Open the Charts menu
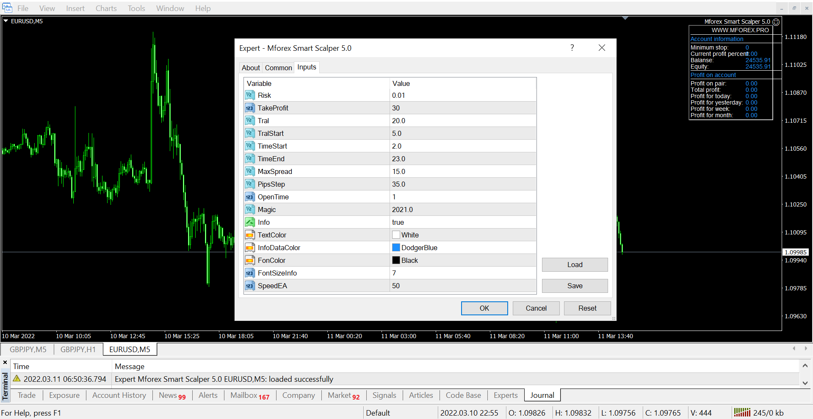 [106, 8]
